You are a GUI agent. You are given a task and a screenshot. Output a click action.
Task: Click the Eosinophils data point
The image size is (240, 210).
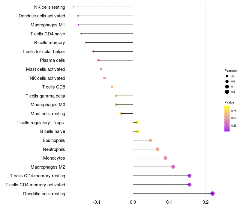pos(151,140)
